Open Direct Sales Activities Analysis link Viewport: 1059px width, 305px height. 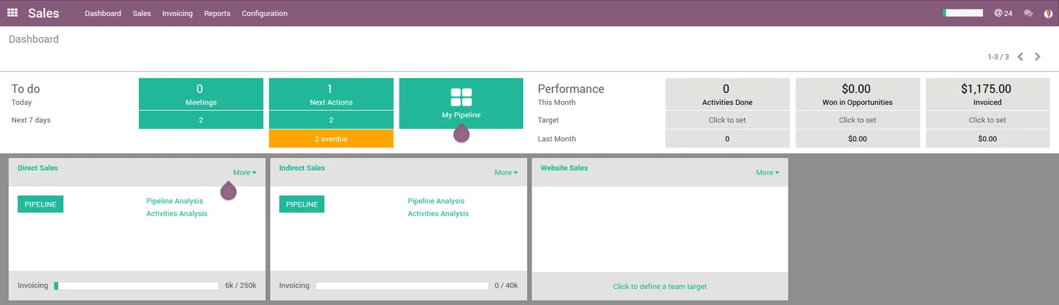pyautogui.click(x=177, y=213)
